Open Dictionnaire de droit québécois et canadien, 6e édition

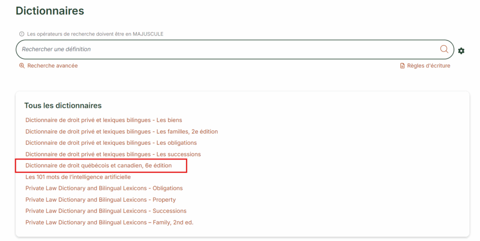click(98, 166)
